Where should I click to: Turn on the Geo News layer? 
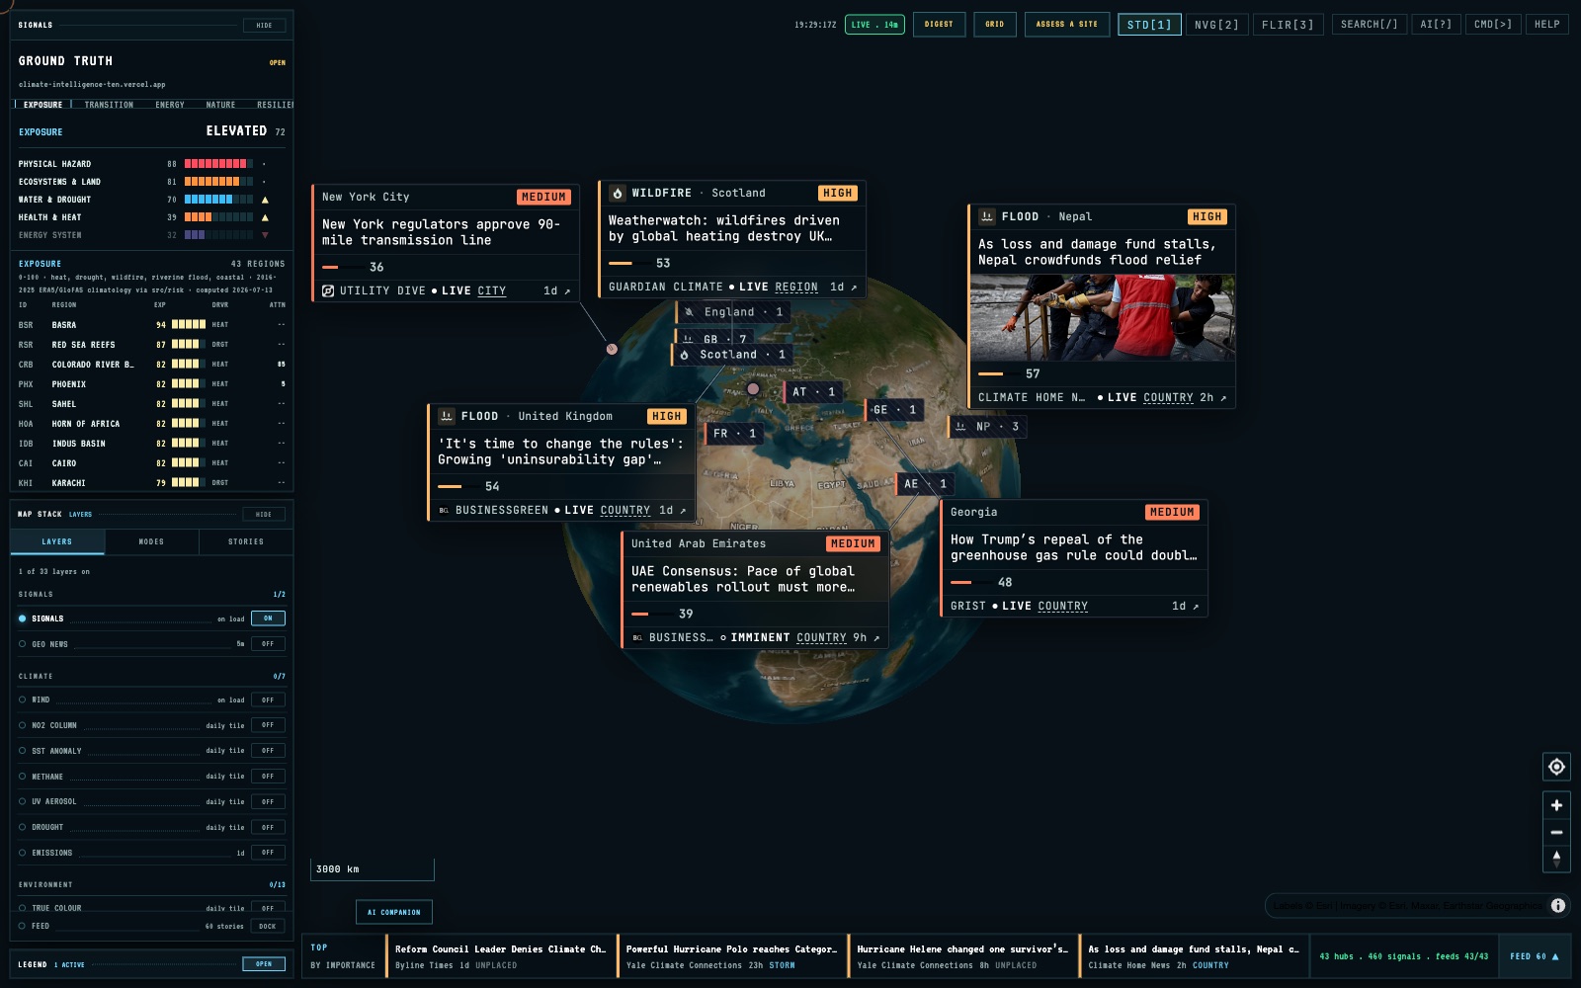pyautogui.click(x=268, y=644)
